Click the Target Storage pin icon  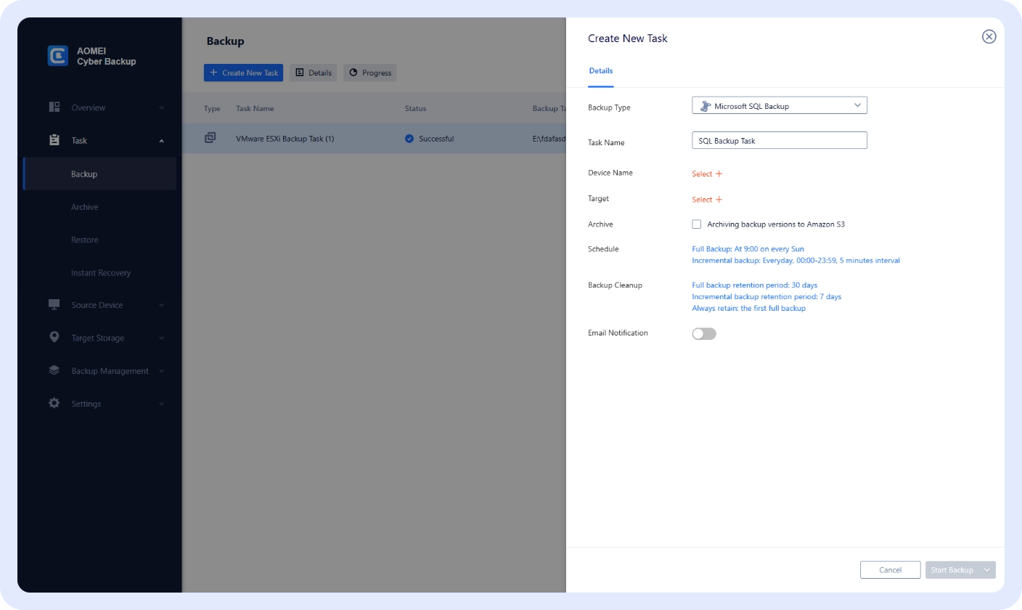54,338
